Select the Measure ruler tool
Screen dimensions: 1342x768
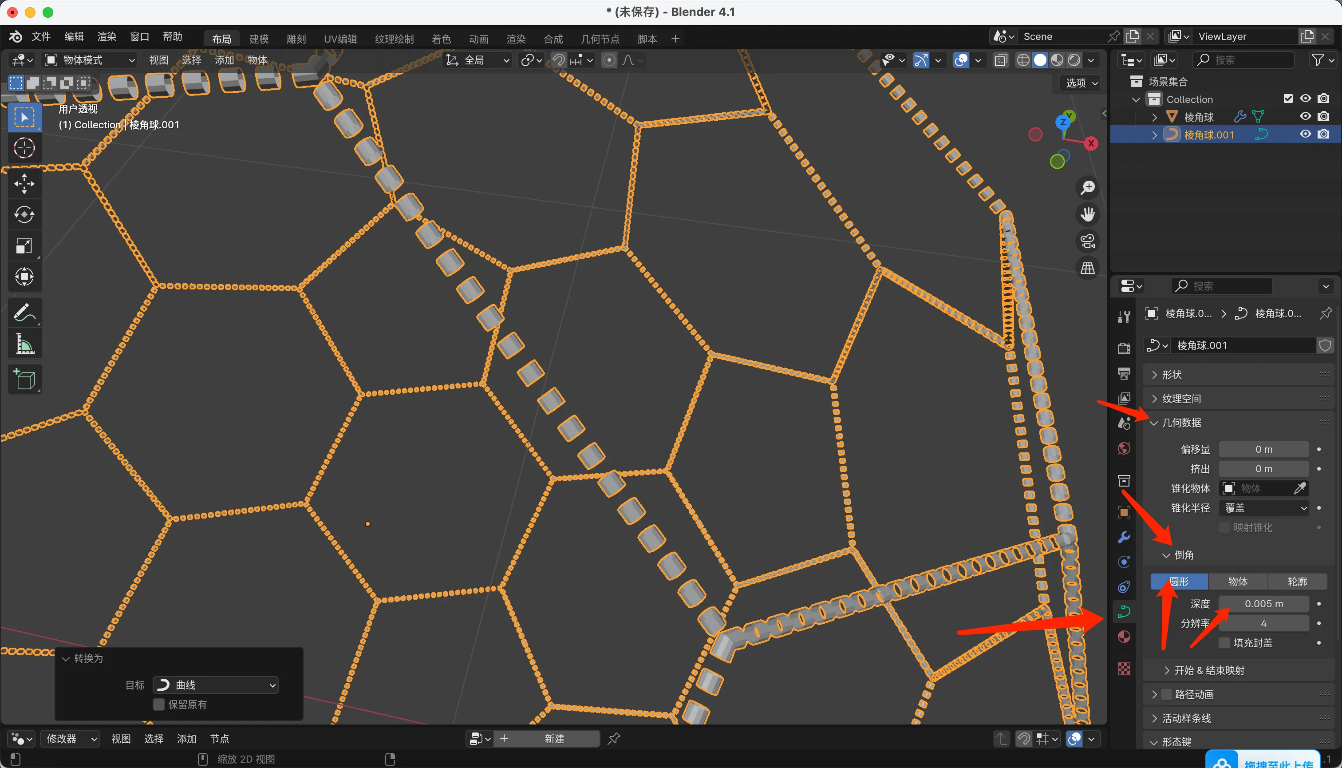(x=24, y=344)
